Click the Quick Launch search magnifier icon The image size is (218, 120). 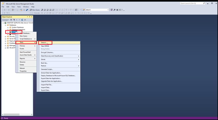[x=204, y=3]
